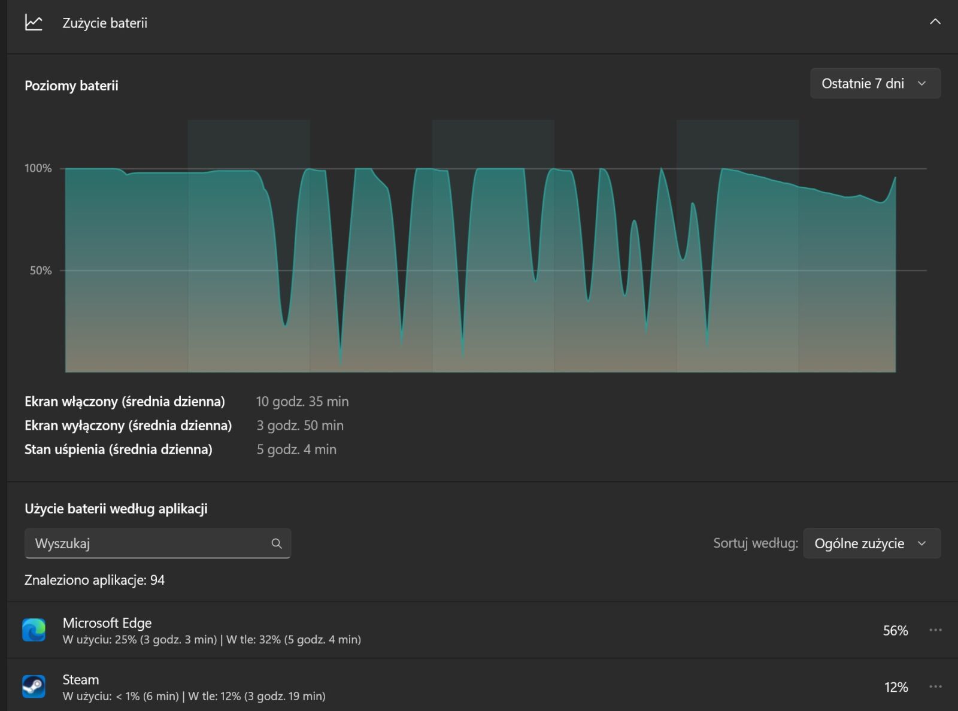
Task: Click the Zużycie baterii header title
Action: coord(105,23)
